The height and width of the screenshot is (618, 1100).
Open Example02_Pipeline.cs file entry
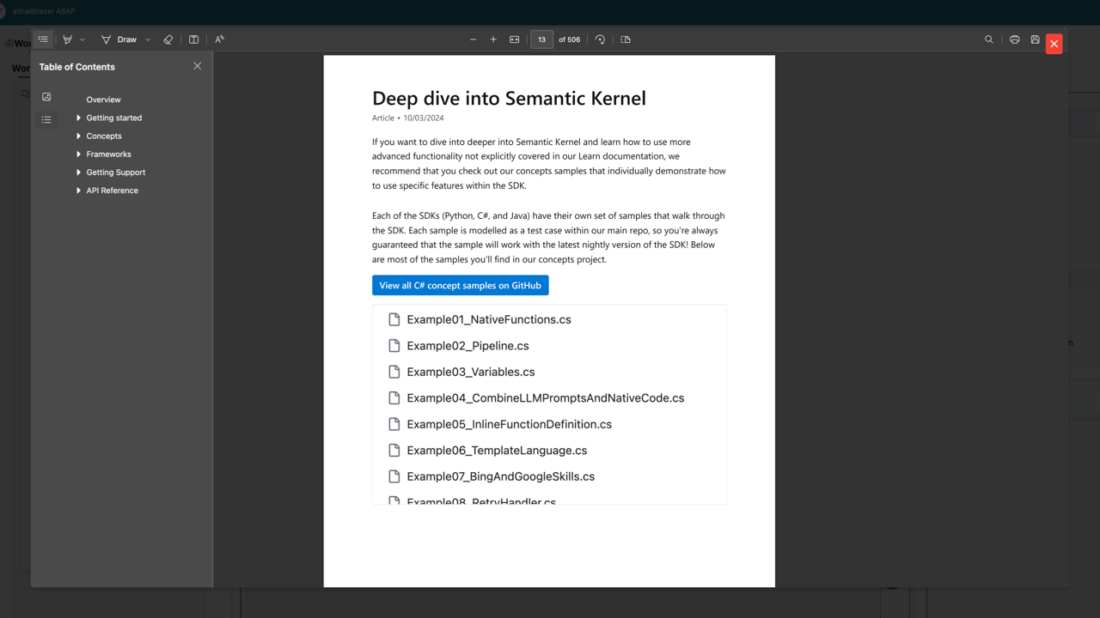coord(467,346)
